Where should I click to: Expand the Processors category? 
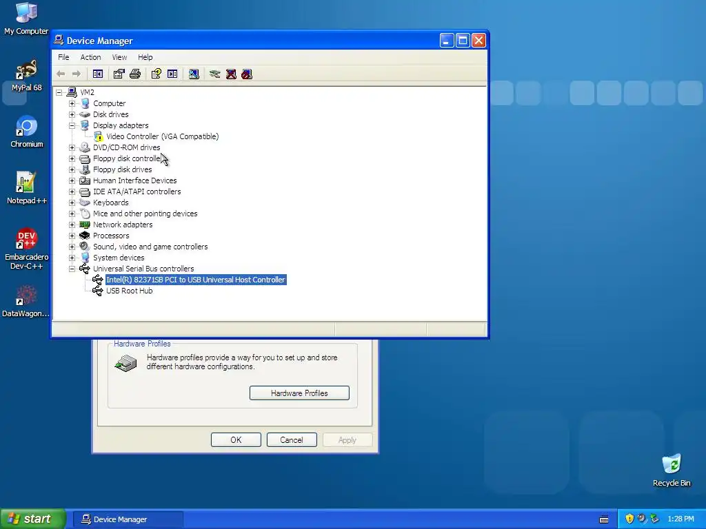point(72,236)
